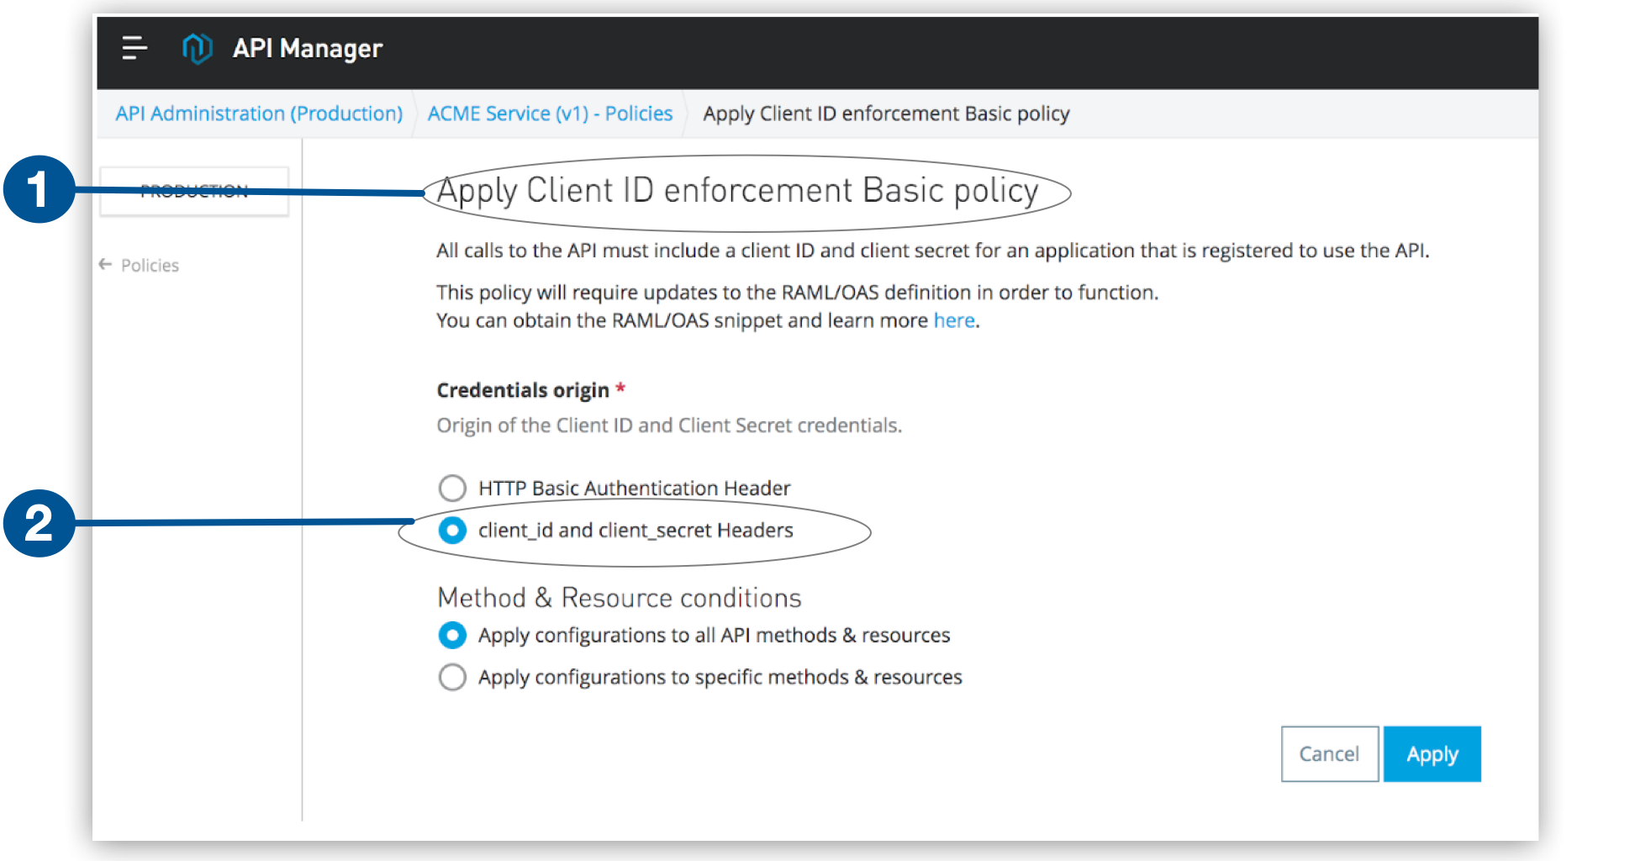1651x861 pixels.
Task: Click the Credentials origin required asterisk
Action: (620, 388)
